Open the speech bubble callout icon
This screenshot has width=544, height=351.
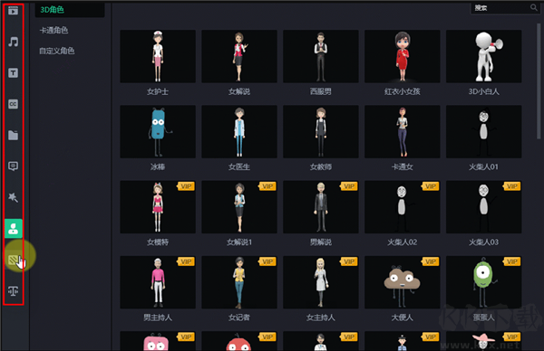(x=14, y=166)
